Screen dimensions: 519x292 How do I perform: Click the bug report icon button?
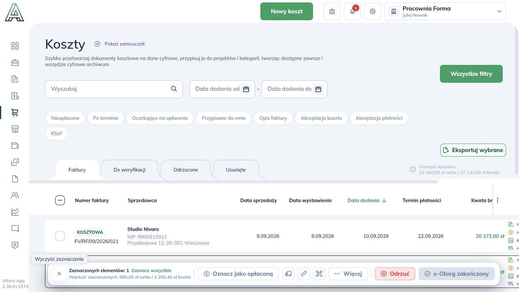[332, 11]
